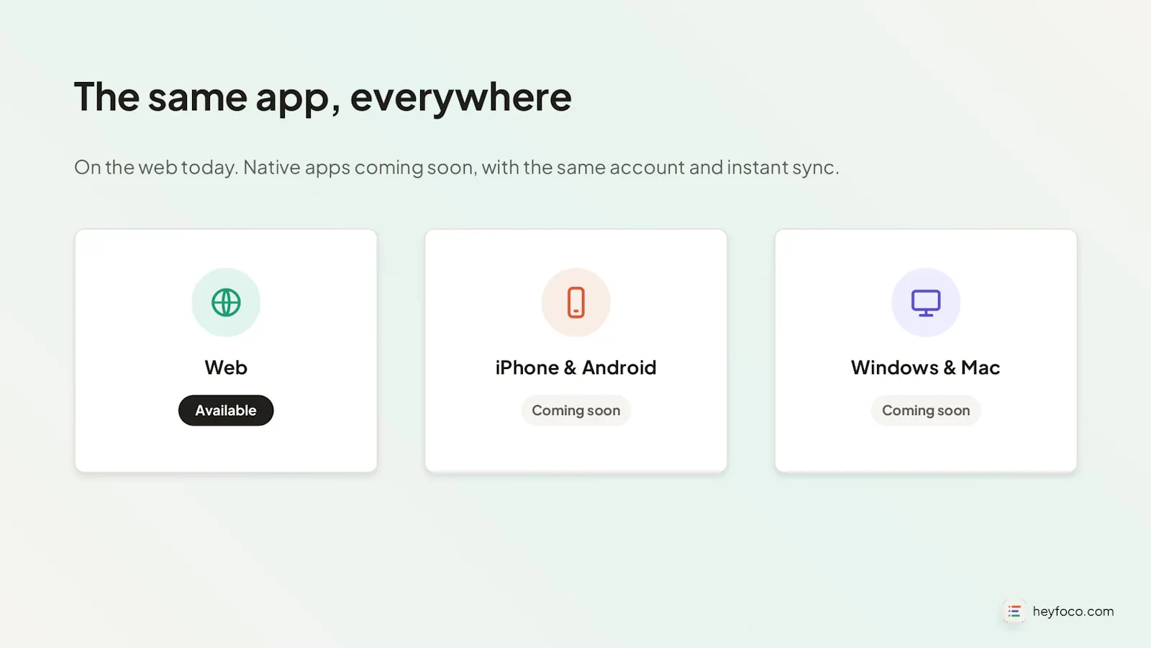Click the peach circle behind the phone icon
The width and height of the screenshot is (1151, 648).
coord(575,303)
